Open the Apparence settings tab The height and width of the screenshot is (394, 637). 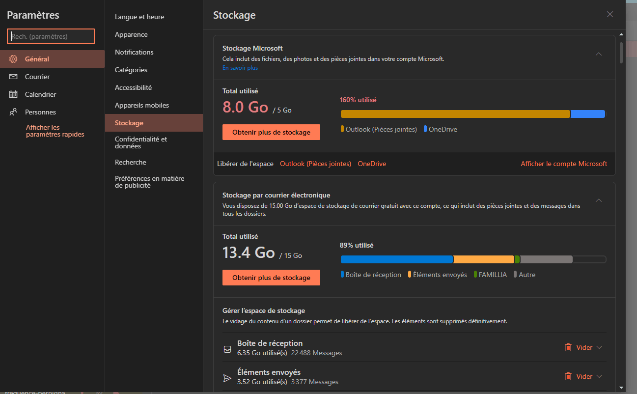(x=131, y=34)
